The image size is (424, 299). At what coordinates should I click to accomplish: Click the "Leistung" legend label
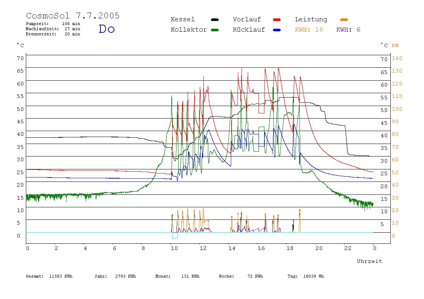[311, 20]
